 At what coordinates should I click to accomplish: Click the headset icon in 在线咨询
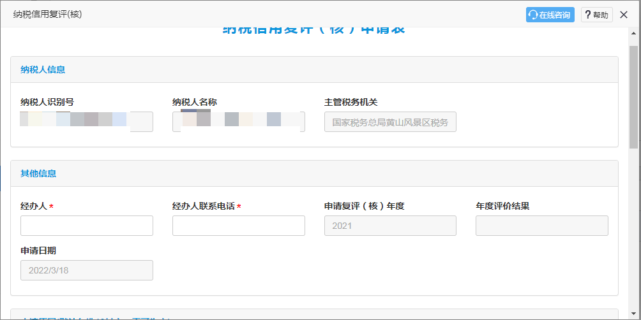532,15
